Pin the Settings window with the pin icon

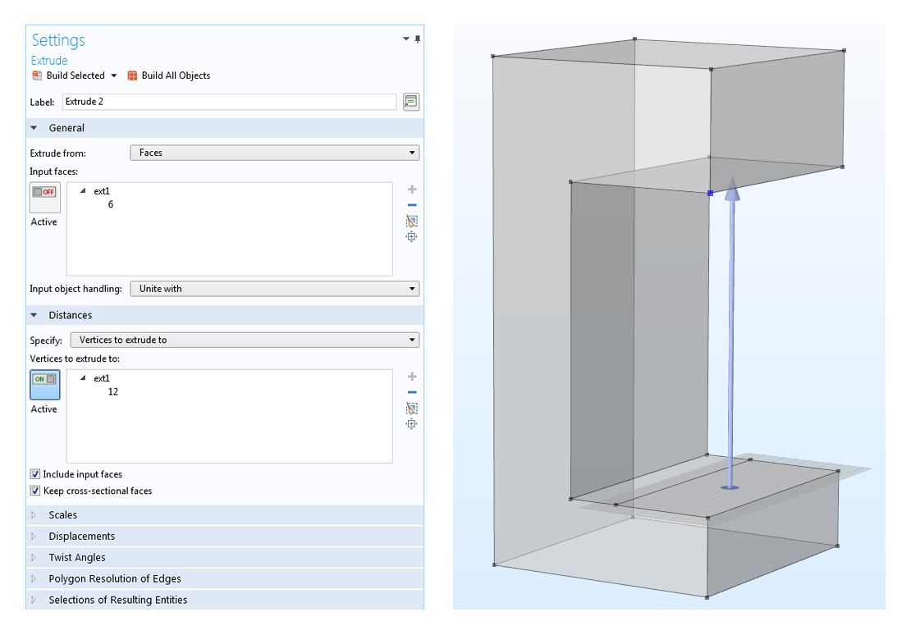tap(418, 39)
